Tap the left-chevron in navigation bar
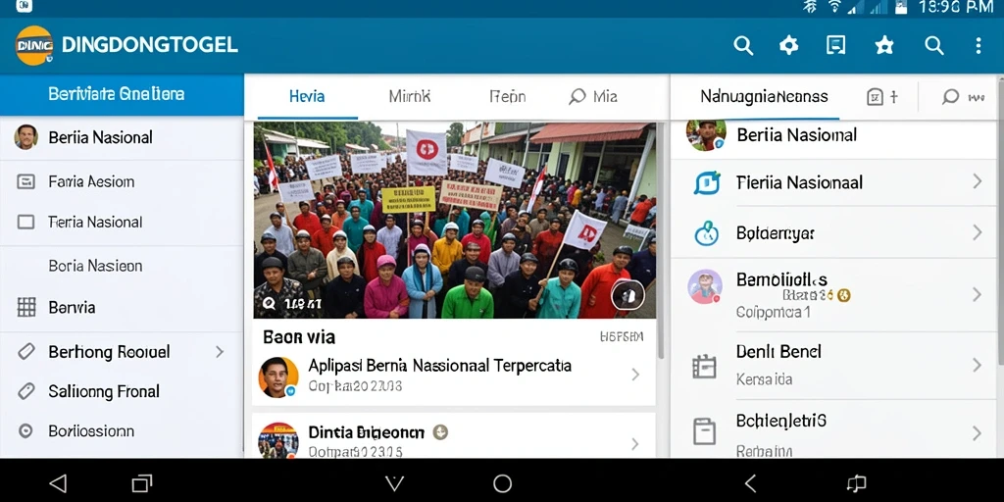Screen dimensions: 1004x502 [751, 483]
